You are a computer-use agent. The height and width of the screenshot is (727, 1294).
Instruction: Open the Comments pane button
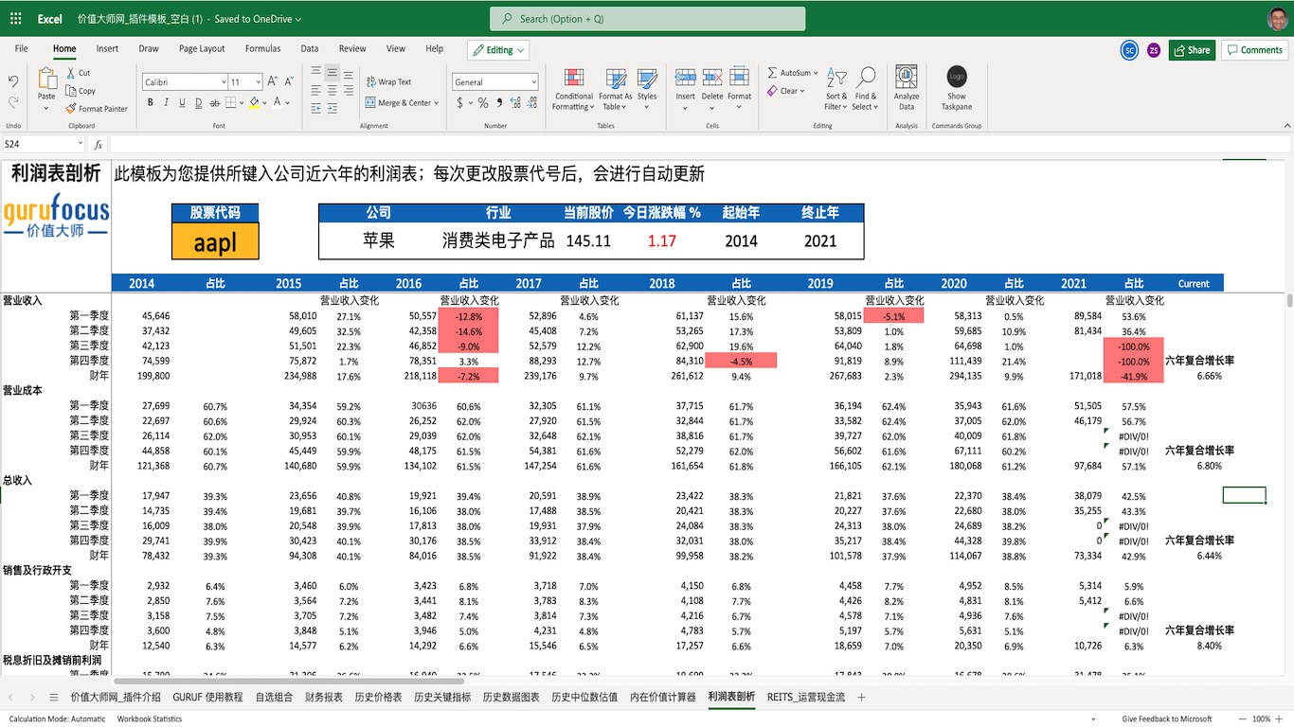click(x=1254, y=50)
